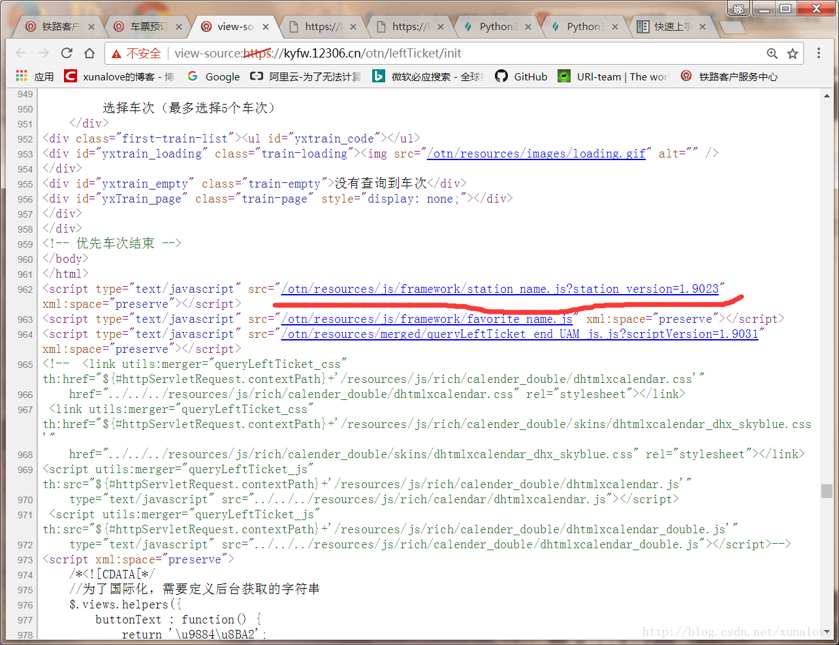Image resolution: width=839 pixels, height=645 pixels.
Task: Click the text 选择车次（最多选择5个车次）
Action: 189,108
